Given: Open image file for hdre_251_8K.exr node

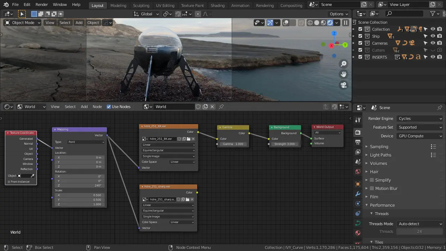Looking at the screenshot, I should [188, 139].
